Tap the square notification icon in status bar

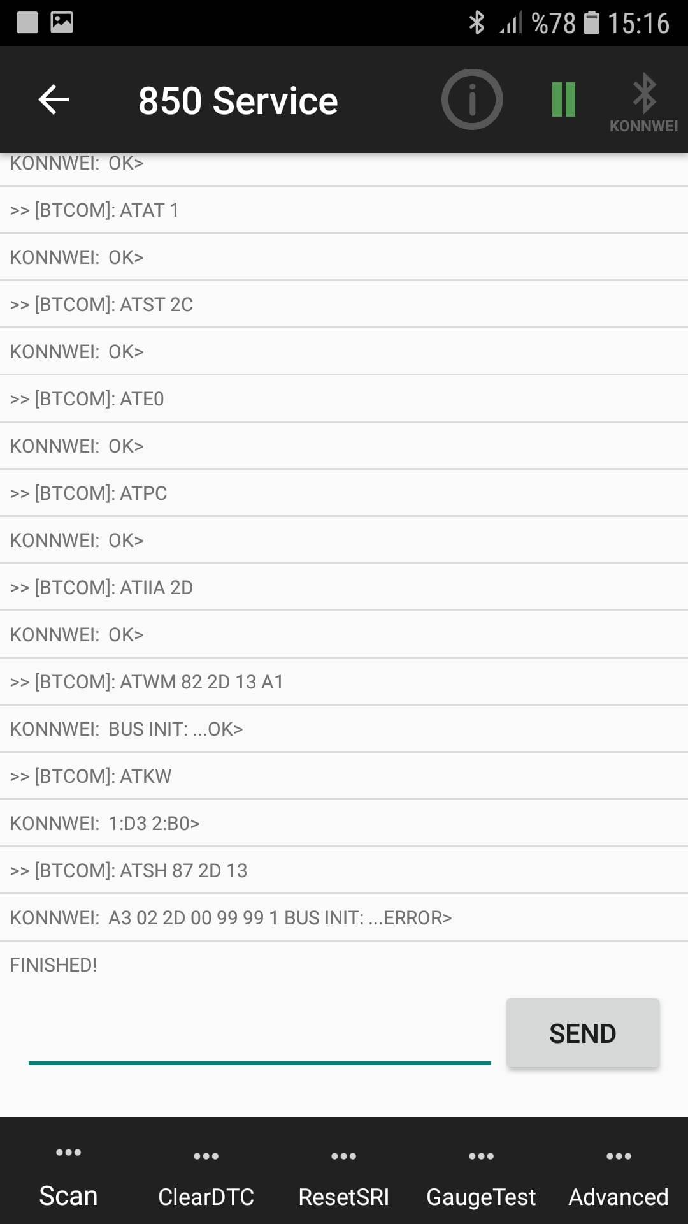pyautogui.click(x=27, y=22)
